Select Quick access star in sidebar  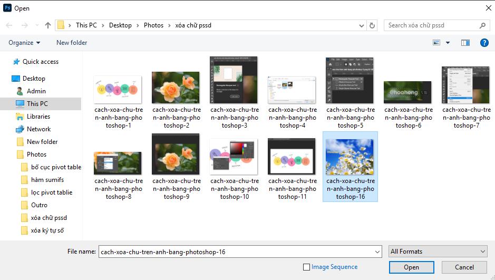16,62
